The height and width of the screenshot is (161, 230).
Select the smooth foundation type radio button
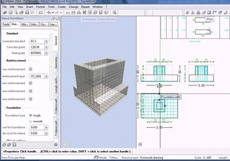(x=30, y=121)
